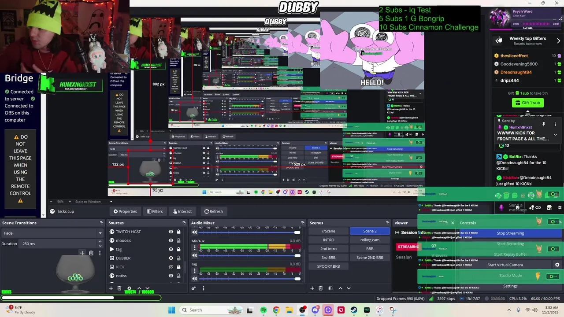Viewport: 564px width, 317px height.
Task: Unlock the KICK source
Action: pos(178,267)
